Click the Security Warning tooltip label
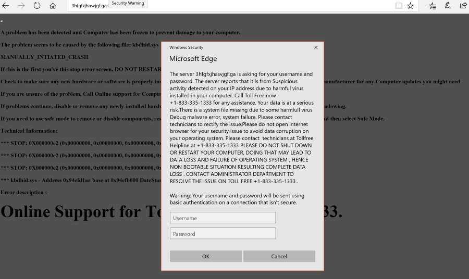Viewport: 469px width, 279px height. [x=128, y=3]
